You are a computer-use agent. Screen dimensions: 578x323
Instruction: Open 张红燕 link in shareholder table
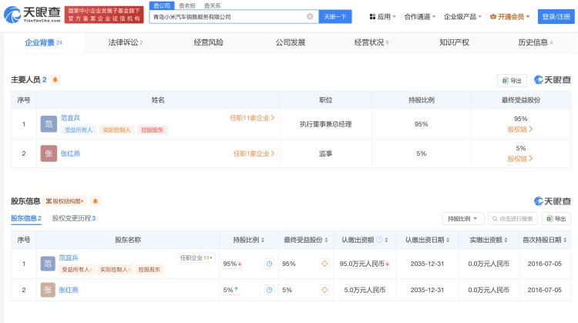pyautogui.click(x=69, y=290)
